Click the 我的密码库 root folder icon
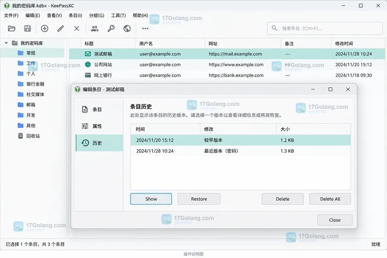The height and width of the screenshot is (258, 387). pos(15,43)
